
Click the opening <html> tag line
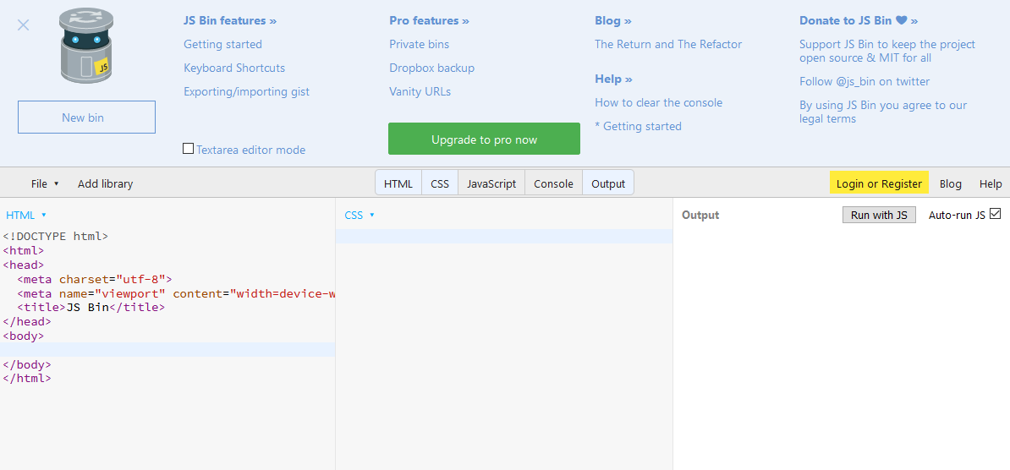click(x=23, y=250)
